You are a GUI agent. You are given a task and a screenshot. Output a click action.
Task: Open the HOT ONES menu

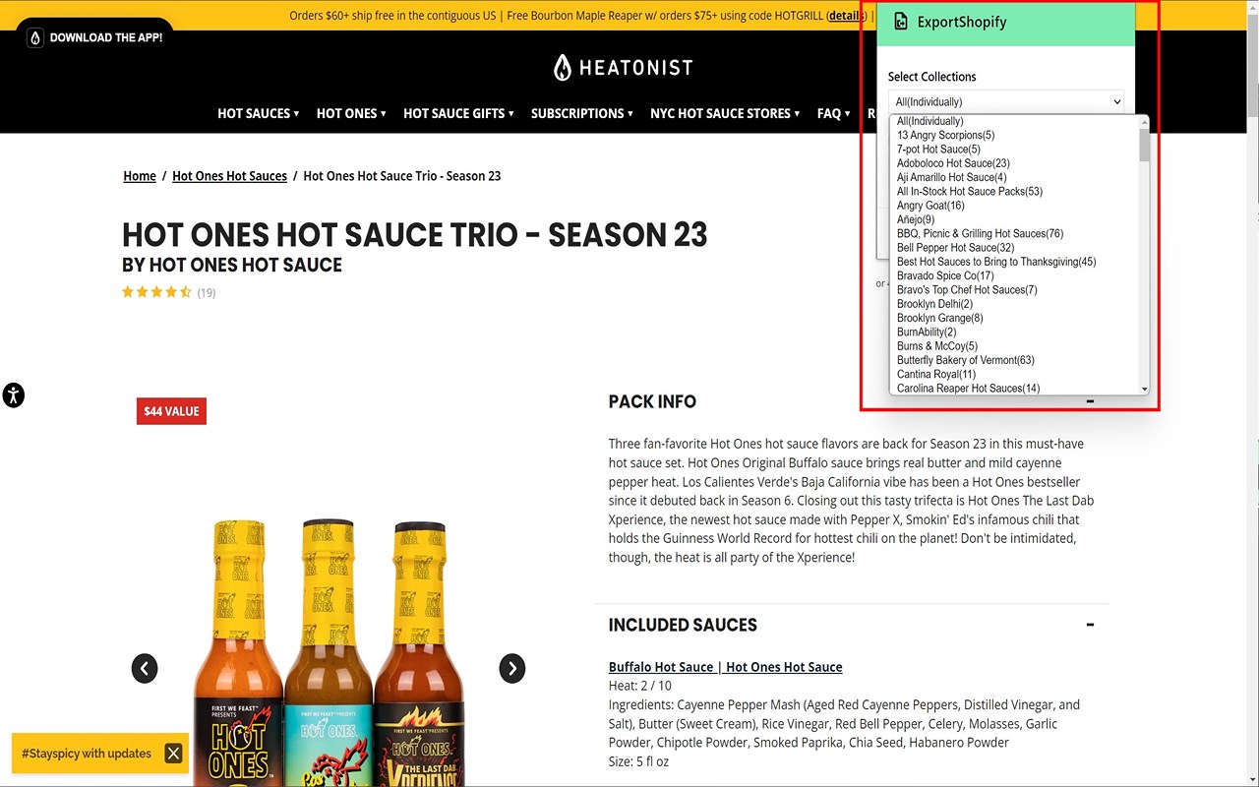point(351,113)
